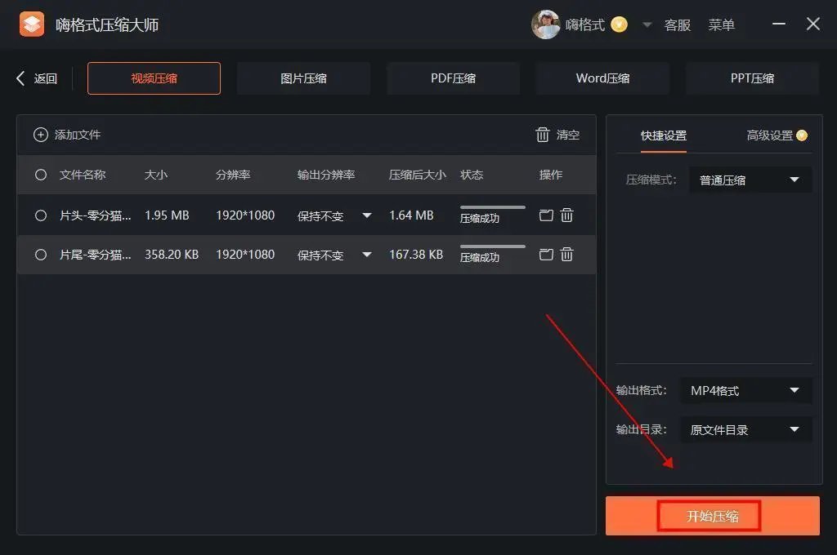This screenshot has width=837, height=555.
Task: Select the 片头-零分猫 file row circle
Action: (x=40, y=215)
